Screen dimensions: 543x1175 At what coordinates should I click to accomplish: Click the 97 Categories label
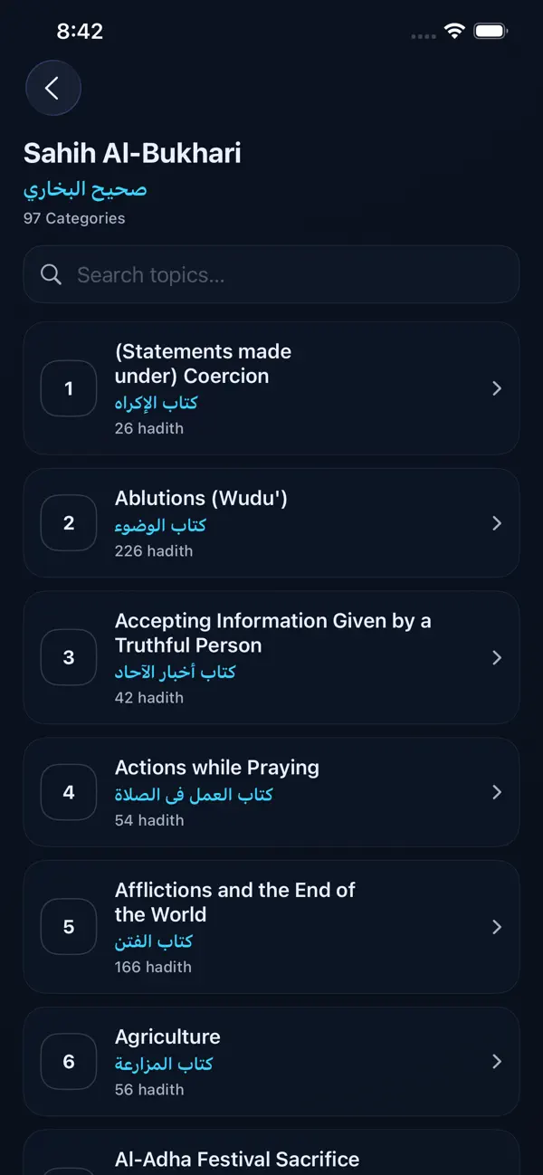pos(74,218)
